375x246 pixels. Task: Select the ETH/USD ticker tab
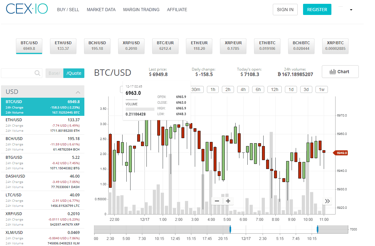tap(63, 46)
